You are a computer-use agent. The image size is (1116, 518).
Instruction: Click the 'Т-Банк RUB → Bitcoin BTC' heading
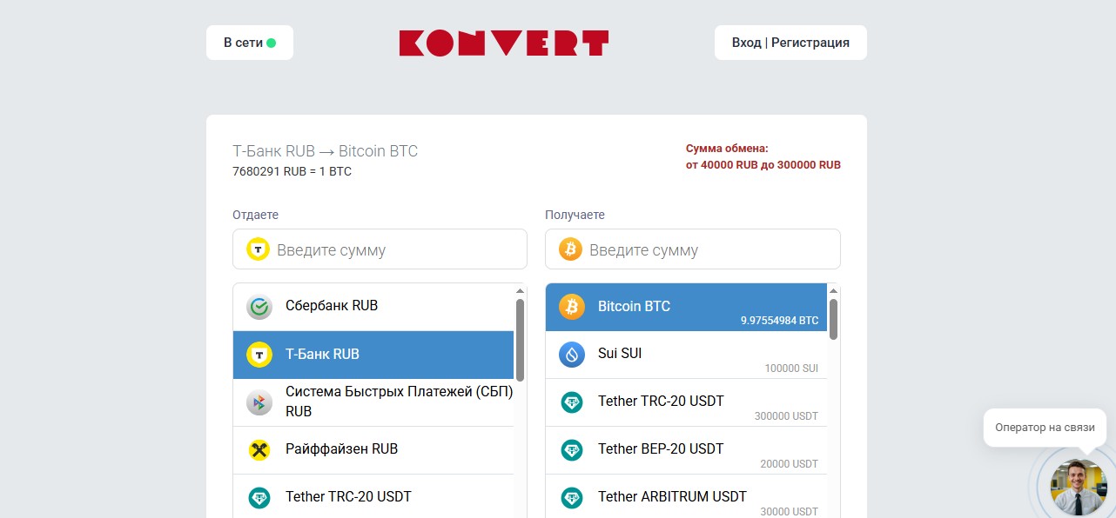pos(325,151)
